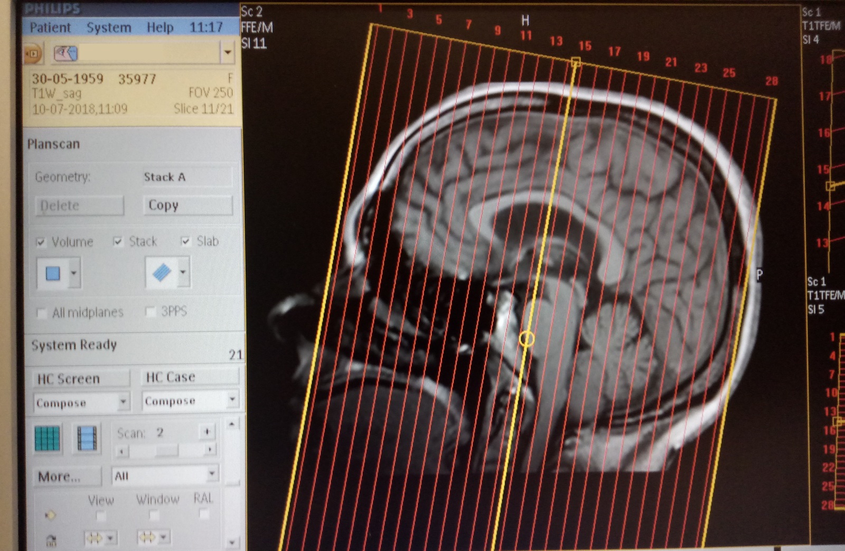Click the Planscan panel title
The image size is (845, 551).
click(53, 144)
